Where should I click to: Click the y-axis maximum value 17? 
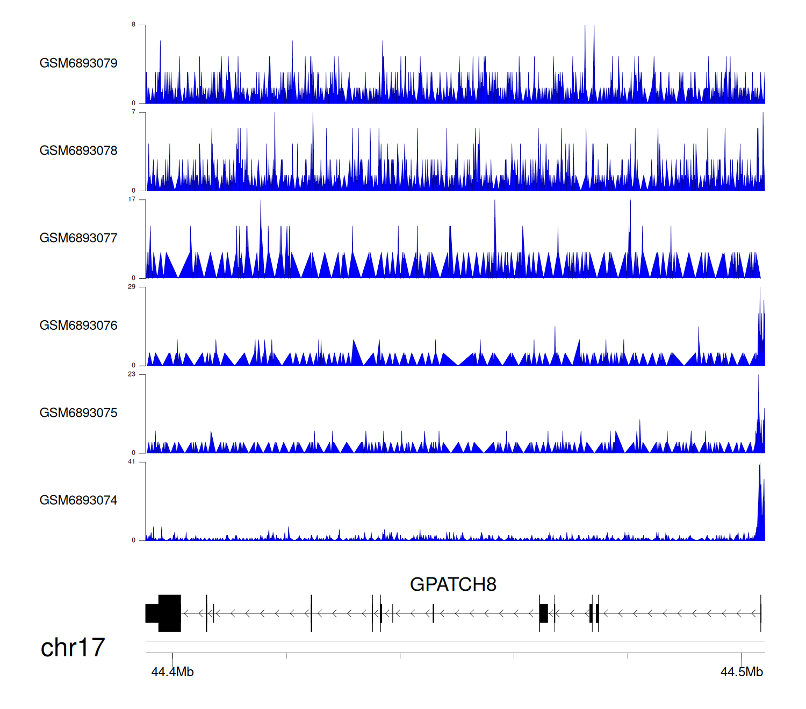pyautogui.click(x=132, y=199)
